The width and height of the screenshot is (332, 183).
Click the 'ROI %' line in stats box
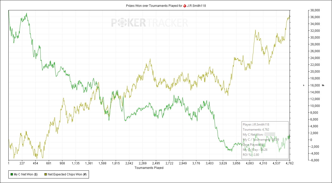coord(251,155)
